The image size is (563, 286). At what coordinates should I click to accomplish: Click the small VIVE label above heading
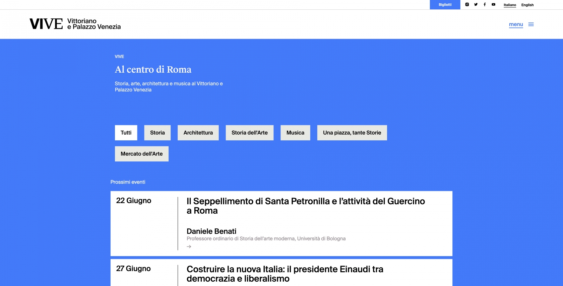119,57
